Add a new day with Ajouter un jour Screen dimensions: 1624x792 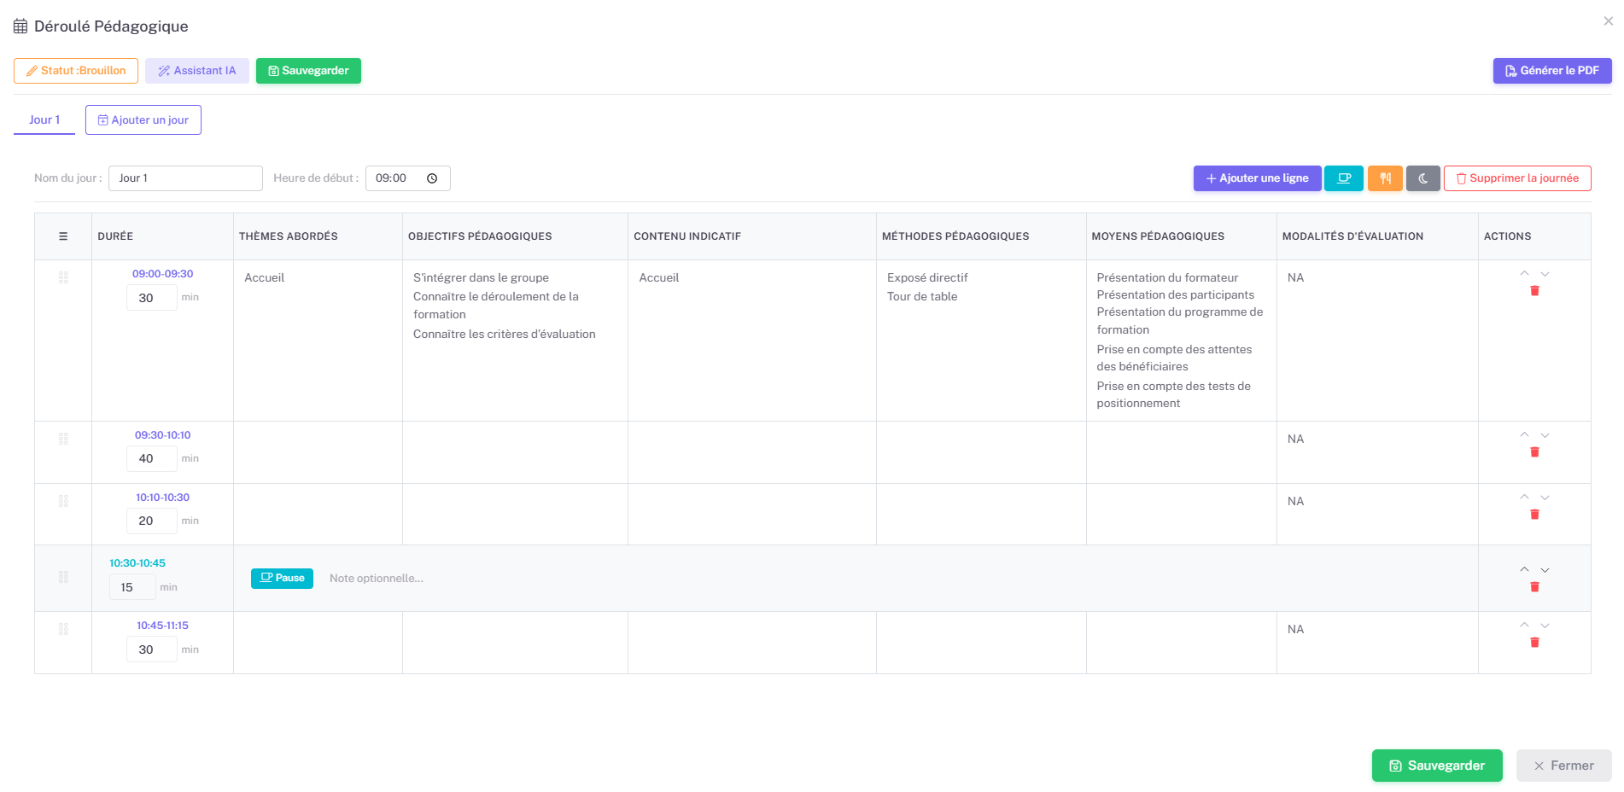pyautogui.click(x=143, y=119)
